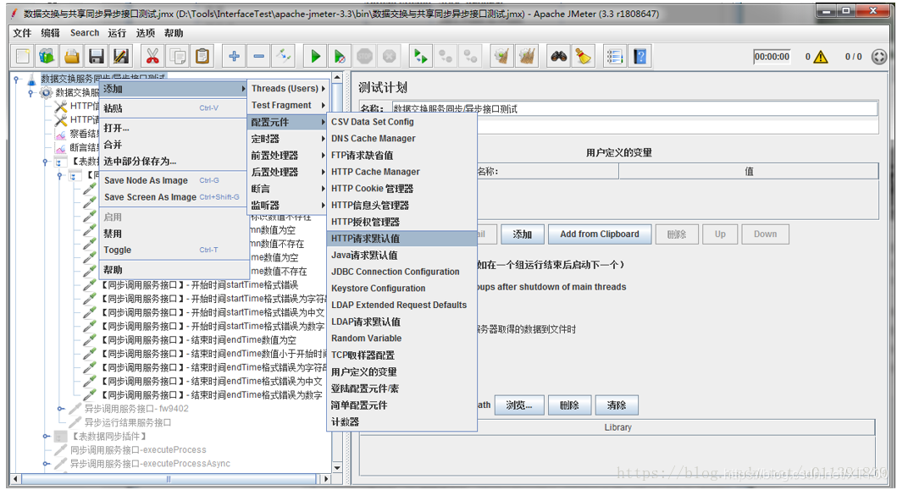This screenshot has width=897, height=490.
Task: Choose CSV Data Set Config
Action: click(x=402, y=122)
